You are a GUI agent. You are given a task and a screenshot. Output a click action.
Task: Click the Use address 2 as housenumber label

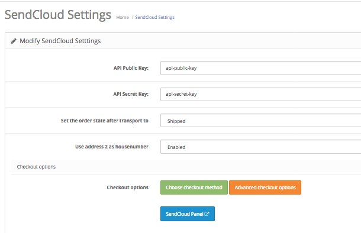pos(112,147)
